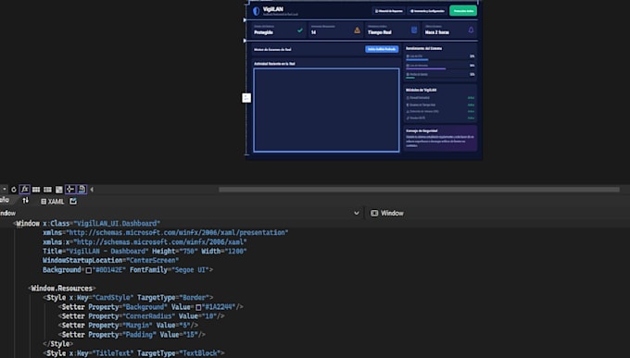Click the pop-out icon next to XAML tab
Viewport: 630px width, 358px height.
(x=73, y=201)
